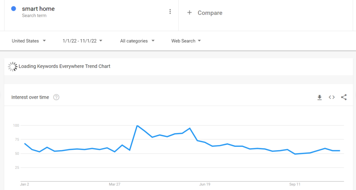Screen dimensions: 356x190
Task: Open the three-dot menu for smart home
Action: [x=170, y=12]
